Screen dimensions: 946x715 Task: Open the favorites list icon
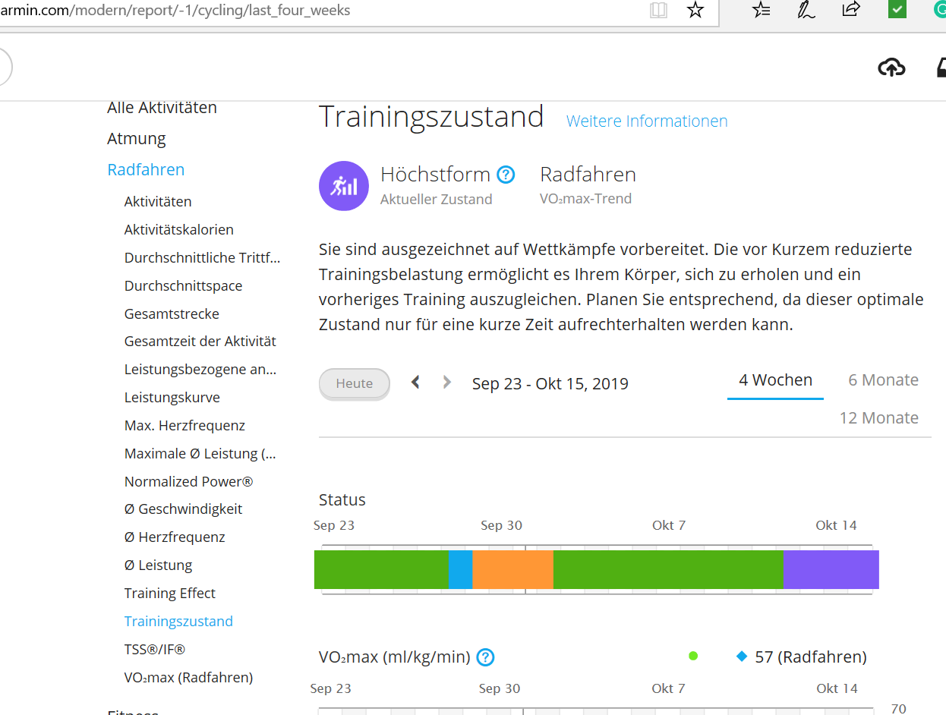point(761,10)
